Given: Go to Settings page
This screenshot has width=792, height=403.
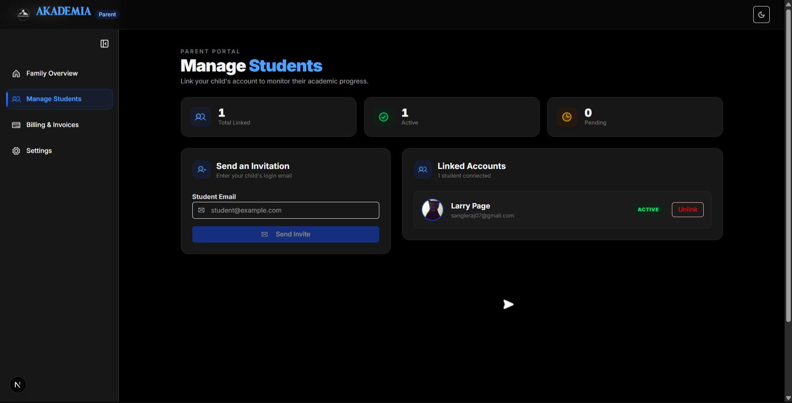Looking at the screenshot, I should (x=39, y=151).
